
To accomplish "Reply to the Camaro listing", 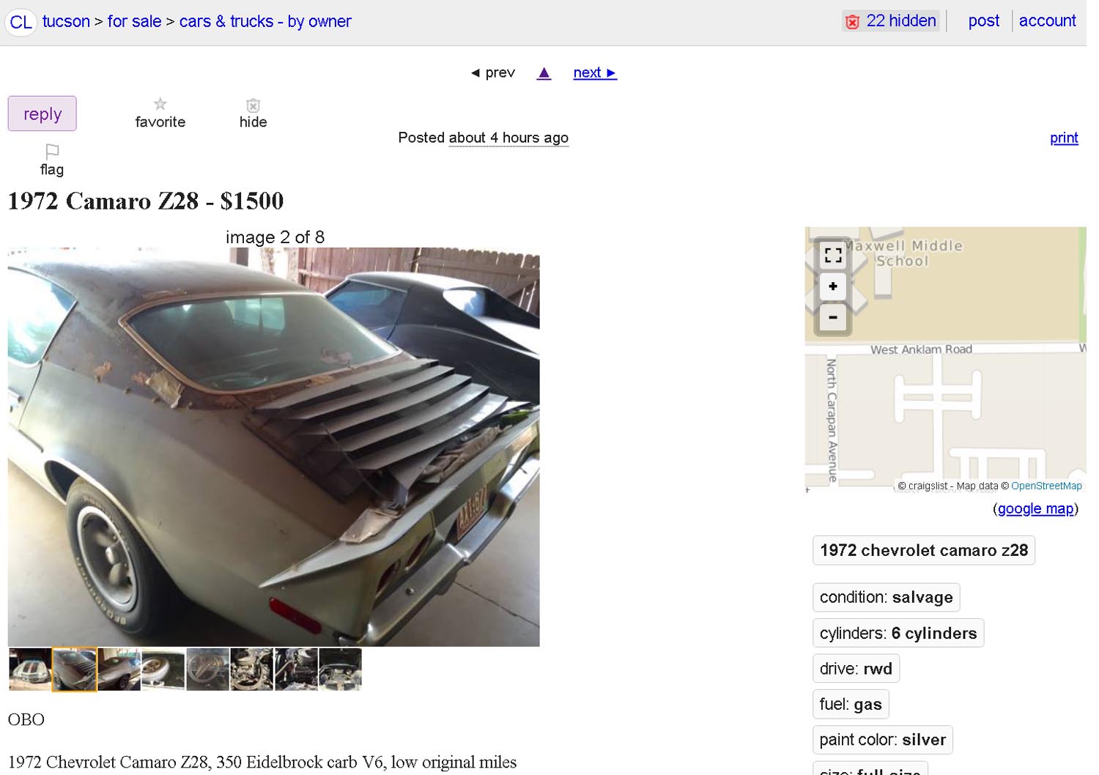I will (42, 114).
